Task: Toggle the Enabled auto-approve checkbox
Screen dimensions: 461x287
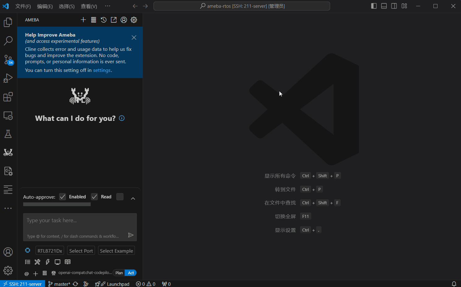Action: [x=62, y=197]
